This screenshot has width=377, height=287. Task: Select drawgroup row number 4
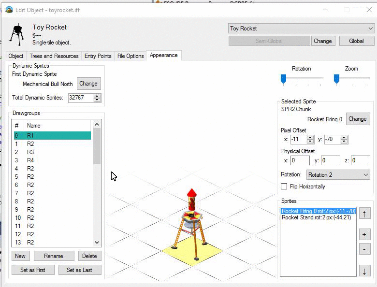(52, 169)
